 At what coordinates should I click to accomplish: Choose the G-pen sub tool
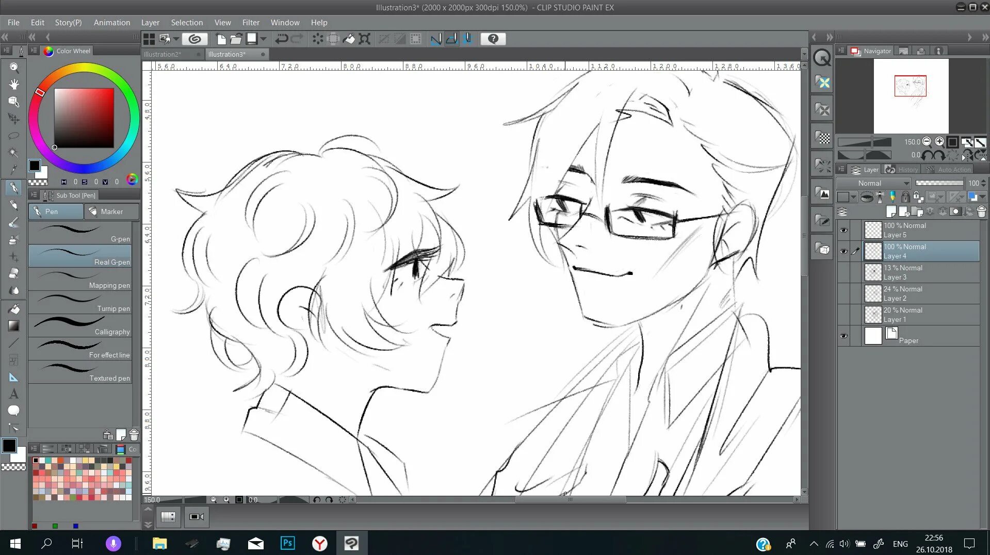pos(80,233)
